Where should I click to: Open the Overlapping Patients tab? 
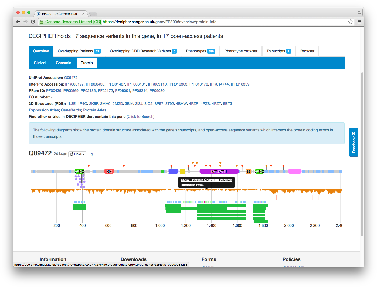click(79, 51)
